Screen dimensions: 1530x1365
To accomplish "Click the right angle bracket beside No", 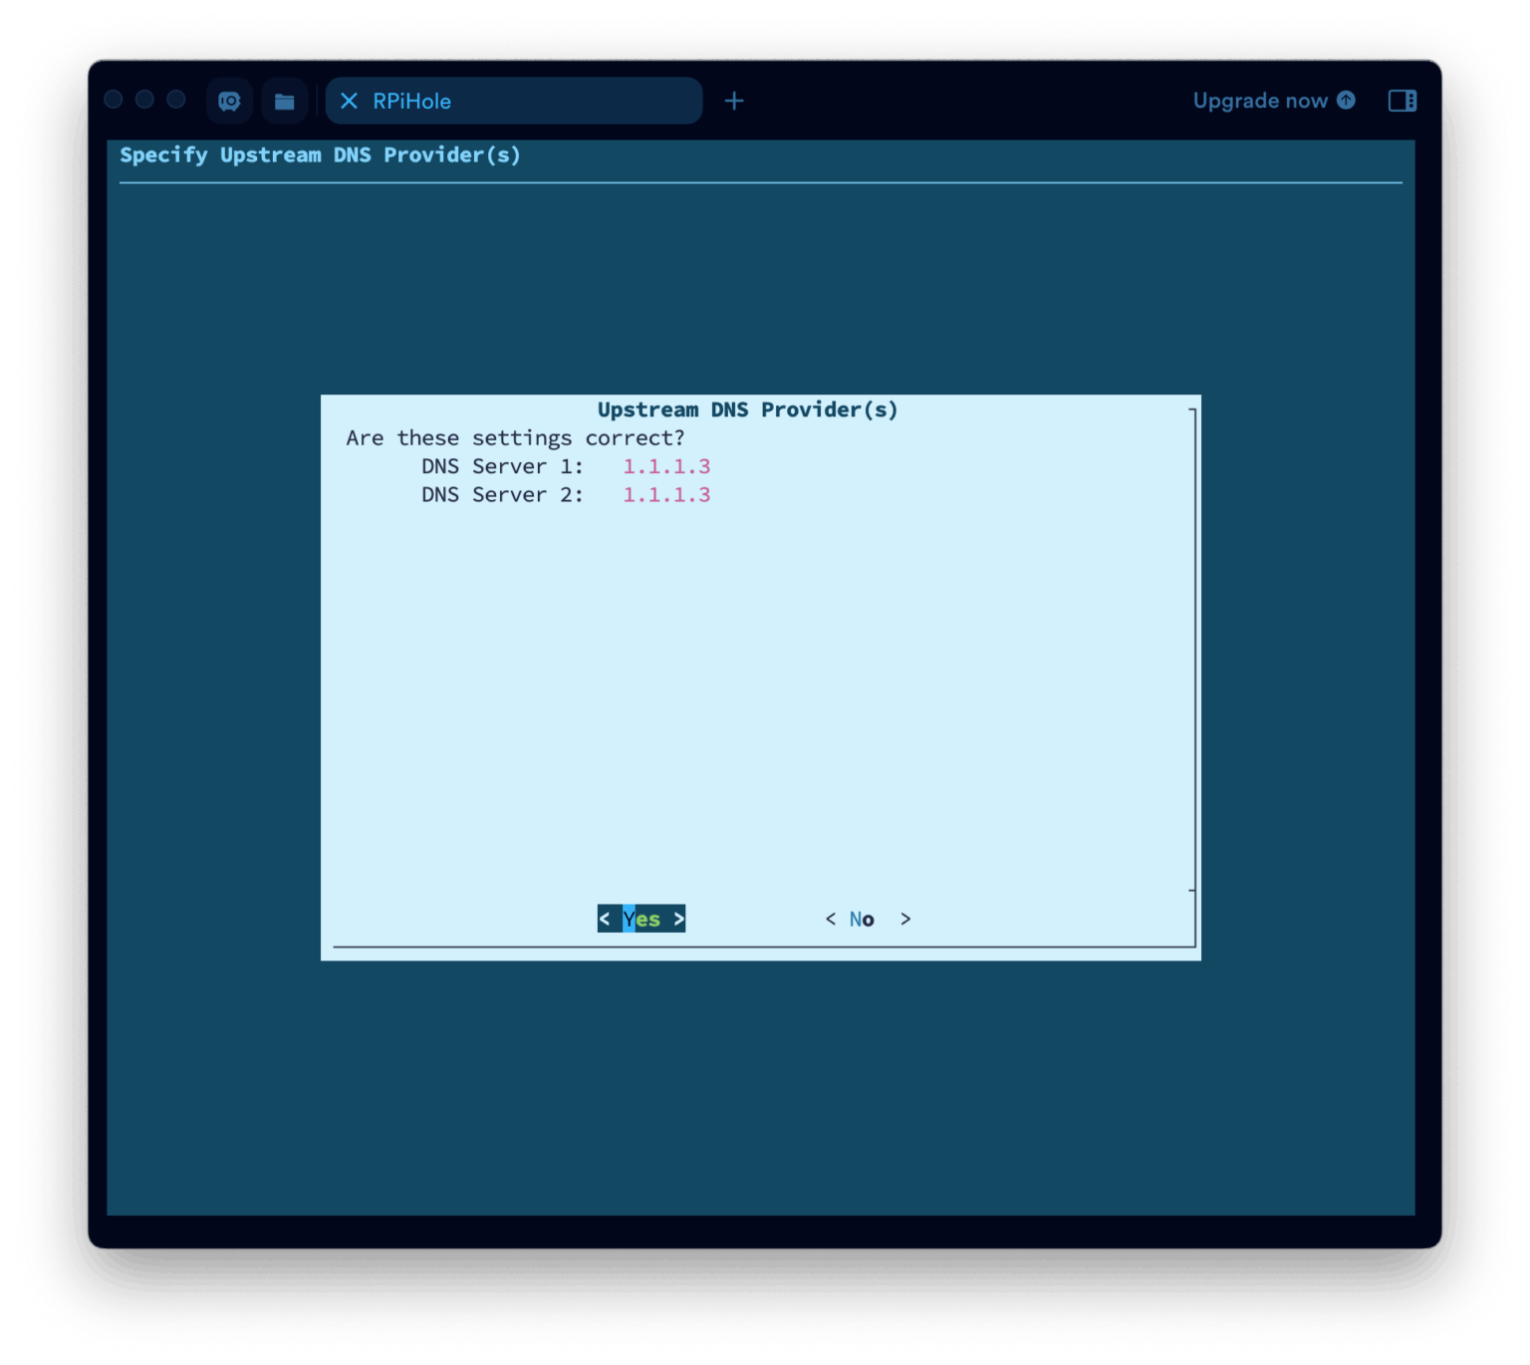I will 905,919.
